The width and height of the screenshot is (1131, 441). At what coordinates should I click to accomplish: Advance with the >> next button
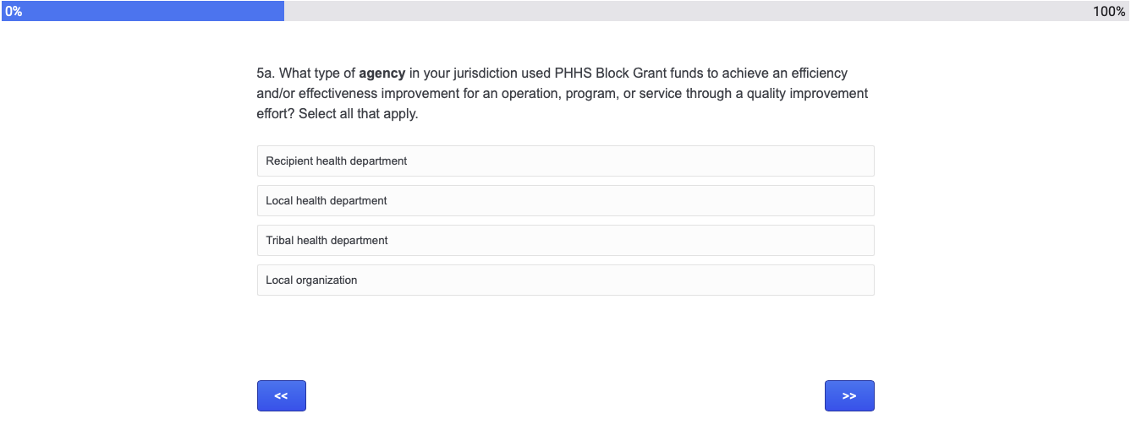[849, 395]
